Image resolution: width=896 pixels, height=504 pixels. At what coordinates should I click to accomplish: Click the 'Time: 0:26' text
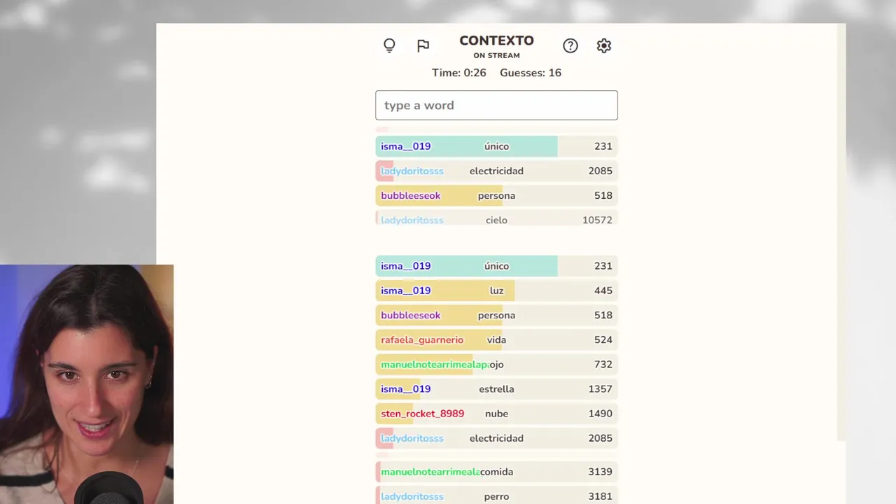tap(459, 73)
